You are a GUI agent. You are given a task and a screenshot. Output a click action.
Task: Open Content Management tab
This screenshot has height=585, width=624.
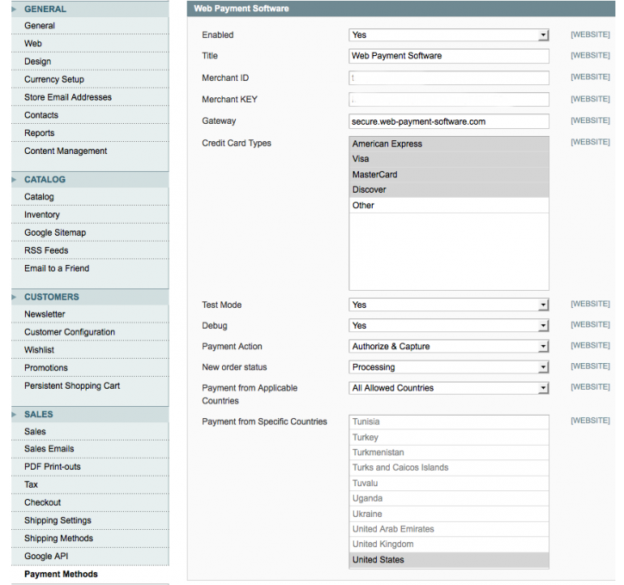pyautogui.click(x=90, y=151)
